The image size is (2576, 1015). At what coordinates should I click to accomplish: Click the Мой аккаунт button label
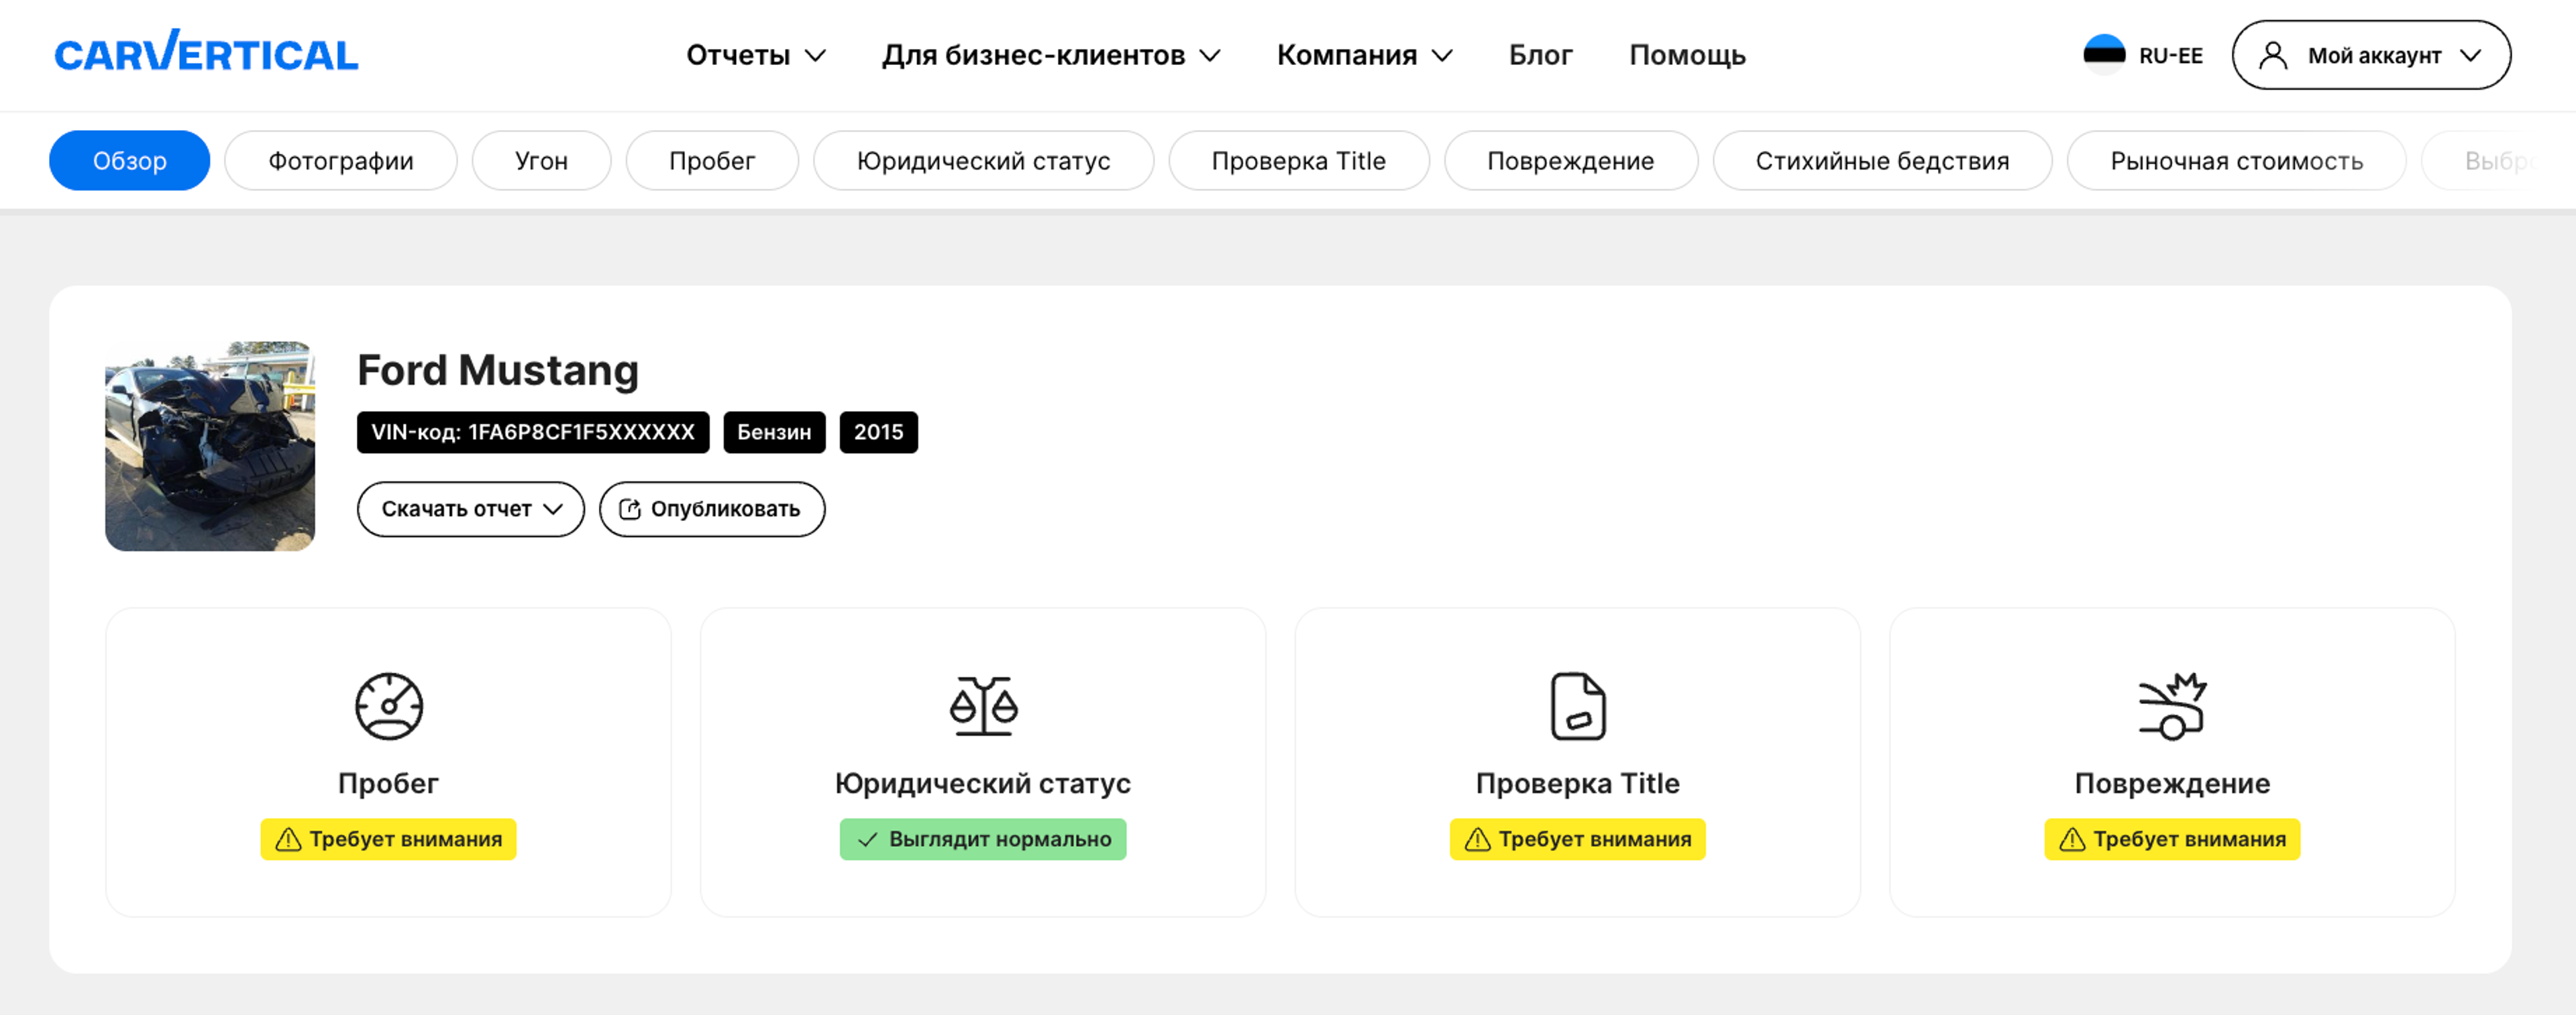tap(2374, 56)
